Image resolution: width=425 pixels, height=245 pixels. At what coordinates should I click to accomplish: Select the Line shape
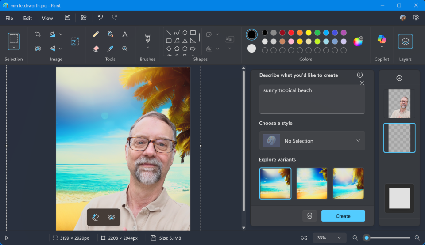coord(169,33)
